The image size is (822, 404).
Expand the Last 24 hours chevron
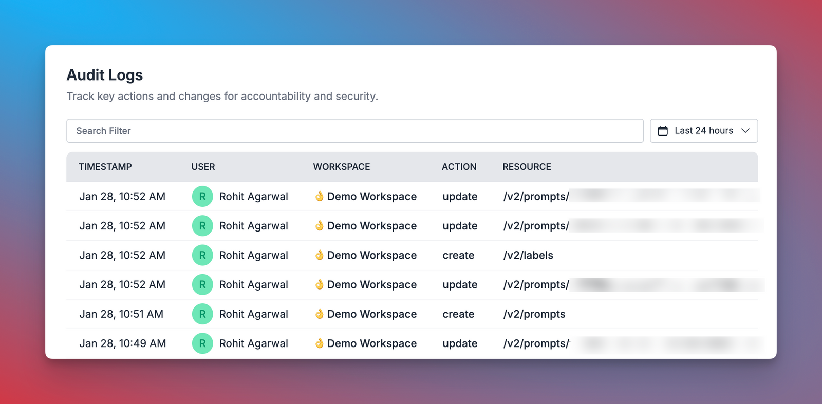click(x=745, y=131)
